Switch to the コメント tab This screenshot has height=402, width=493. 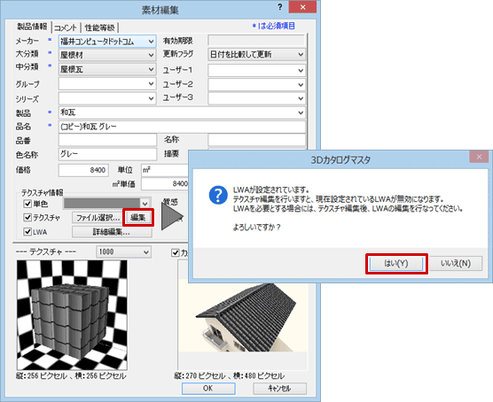pyautogui.click(x=66, y=27)
